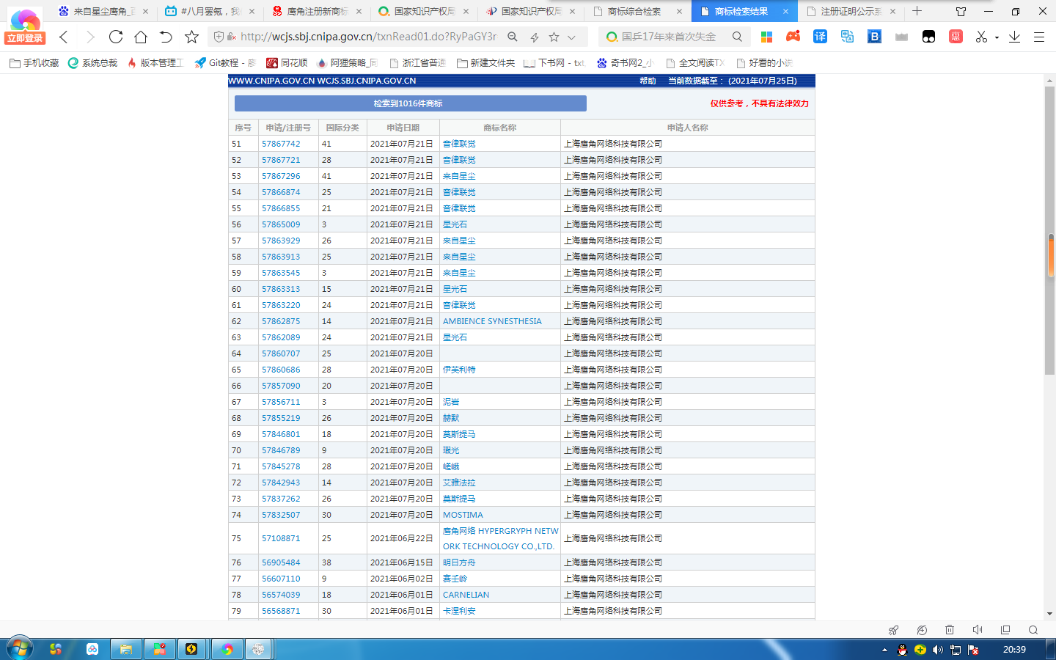Click the 立即登录 login button
Image resolution: width=1056 pixels, height=660 pixels.
[x=25, y=38]
